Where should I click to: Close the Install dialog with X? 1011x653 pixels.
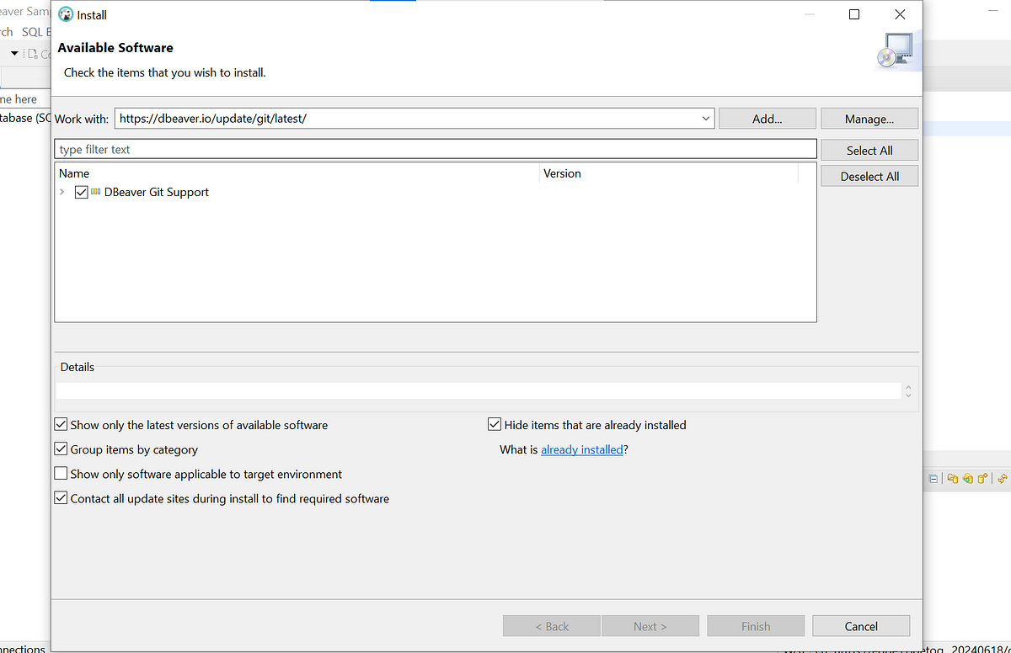pos(900,14)
